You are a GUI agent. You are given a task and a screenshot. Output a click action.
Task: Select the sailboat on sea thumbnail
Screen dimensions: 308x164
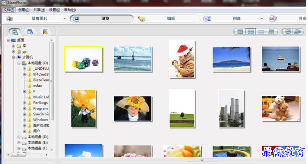pyautogui.click(x=280, y=59)
